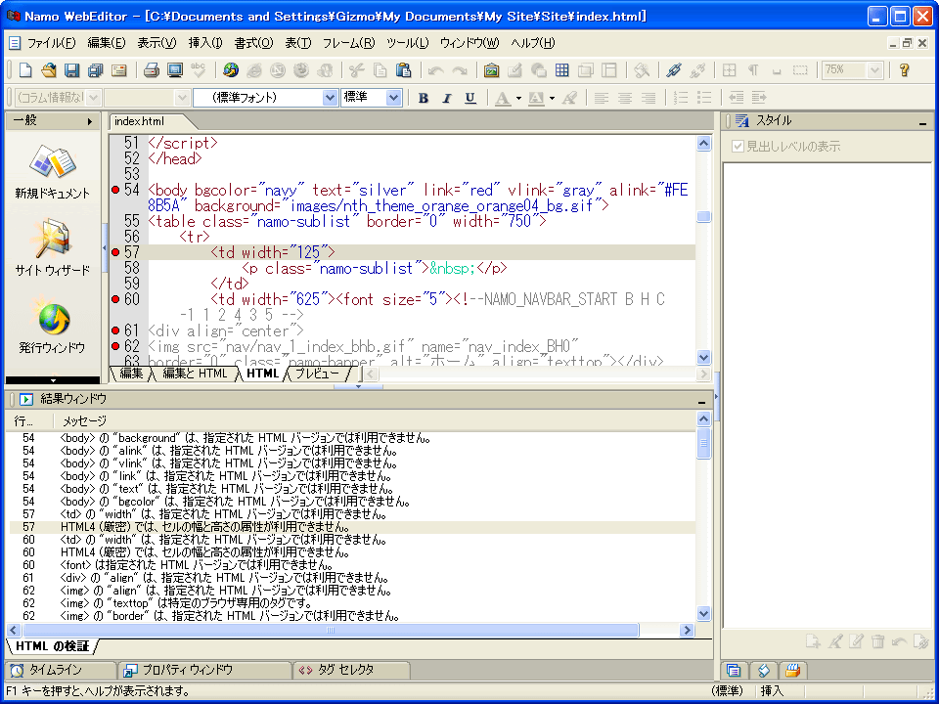Viewport: 939px width, 704px height.
Task: Switch to the 編集 tab
Action: (x=131, y=374)
